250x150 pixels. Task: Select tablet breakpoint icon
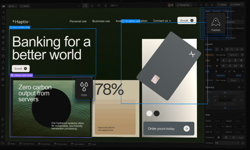click(x=92, y=6)
